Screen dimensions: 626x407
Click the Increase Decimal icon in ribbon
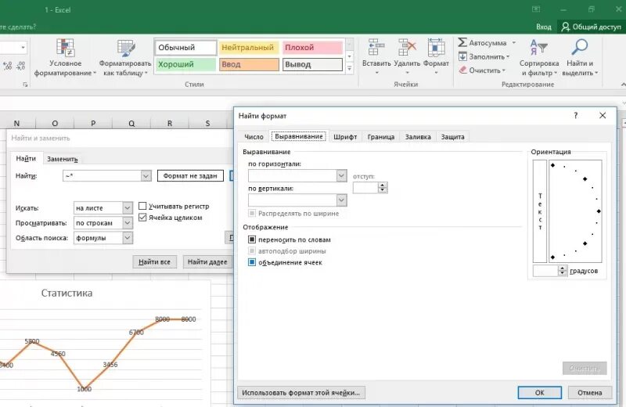(x=7, y=66)
